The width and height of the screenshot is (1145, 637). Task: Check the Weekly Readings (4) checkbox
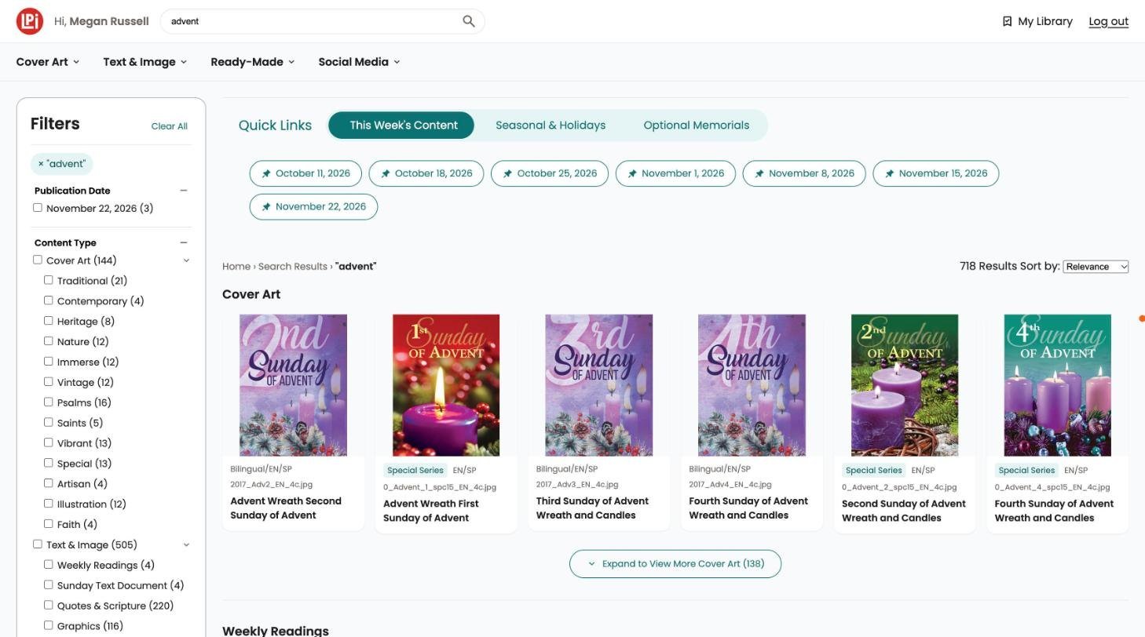[49, 564]
